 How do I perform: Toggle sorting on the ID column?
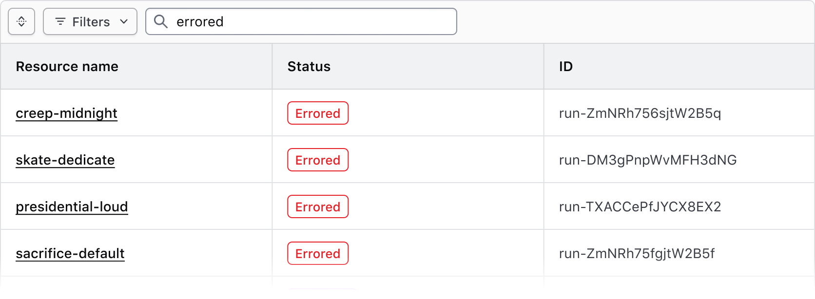[x=566, y=66]
